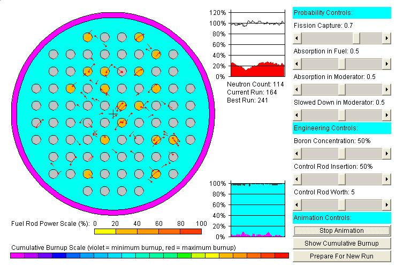Click Prepare For New Run
Image resolution: width=396 pixels, height=267 pixels.
341,256
